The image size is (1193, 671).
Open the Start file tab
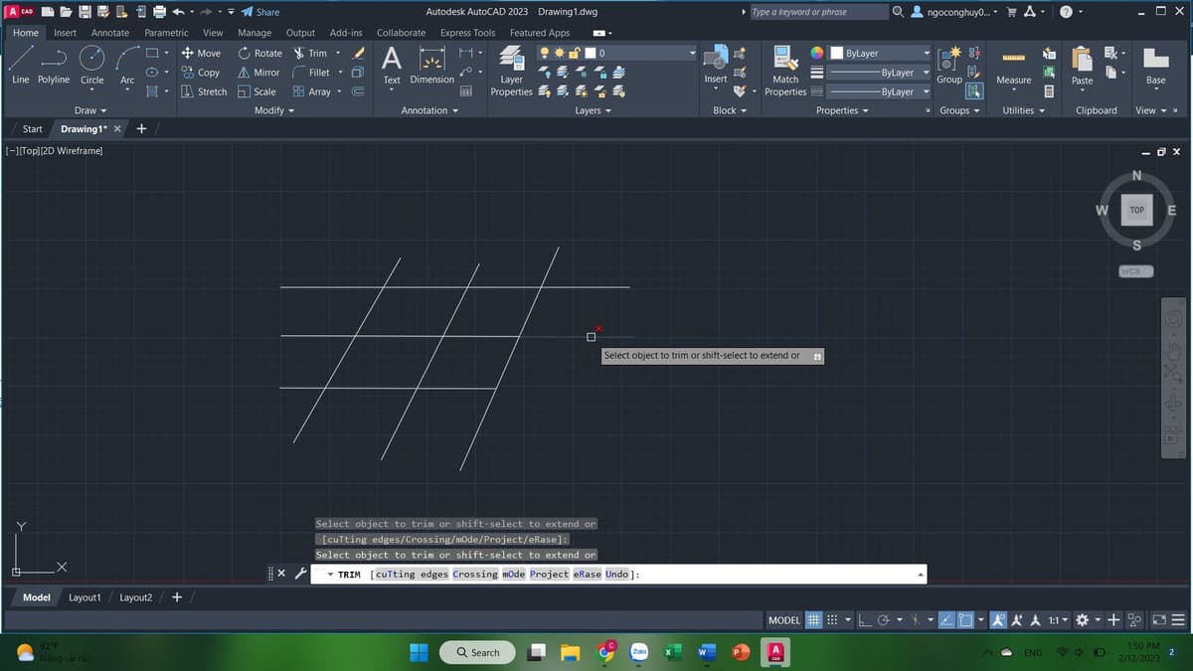[33, 129]
